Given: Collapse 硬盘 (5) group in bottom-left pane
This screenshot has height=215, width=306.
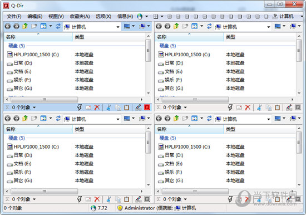Looking at the screenshot, I should [x=16, y=138].
